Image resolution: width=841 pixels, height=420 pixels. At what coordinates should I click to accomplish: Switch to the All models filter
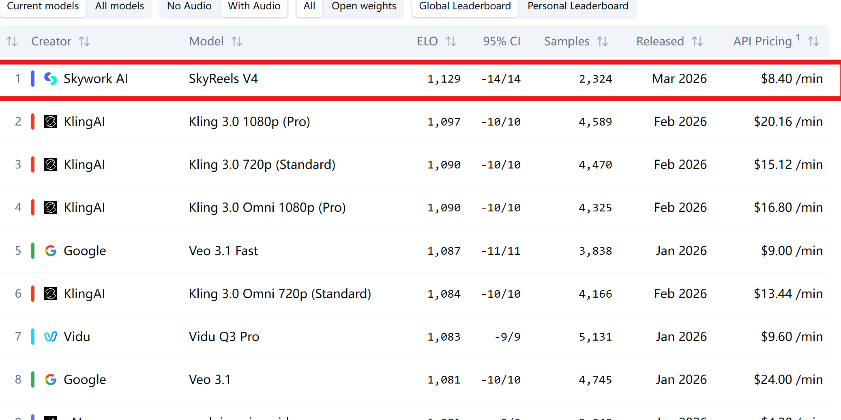click(x=120, y=6)
